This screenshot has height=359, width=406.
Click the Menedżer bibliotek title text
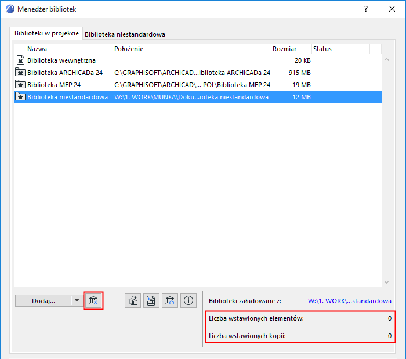point(46,9)
